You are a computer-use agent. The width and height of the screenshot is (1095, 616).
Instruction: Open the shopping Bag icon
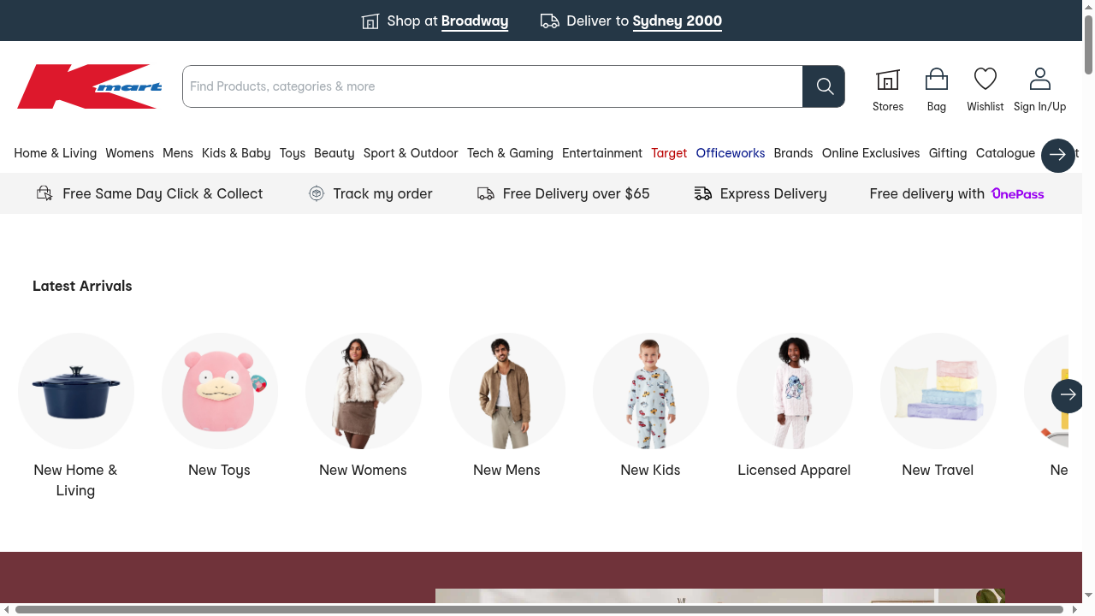pyautogui.click(x=937, y=80)
